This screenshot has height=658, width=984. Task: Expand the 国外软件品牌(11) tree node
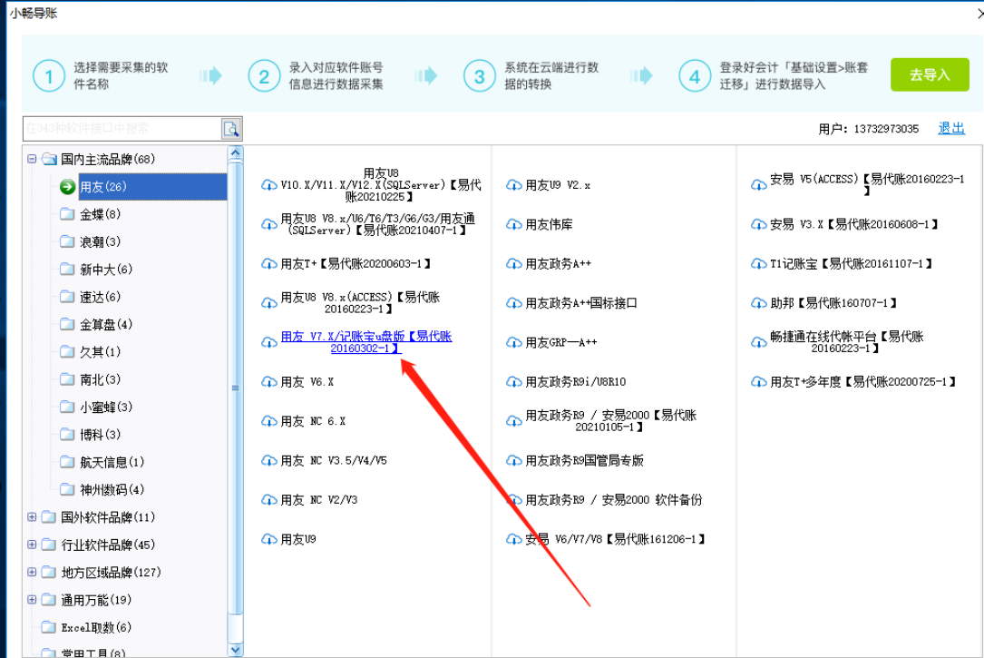click(32, 517)
